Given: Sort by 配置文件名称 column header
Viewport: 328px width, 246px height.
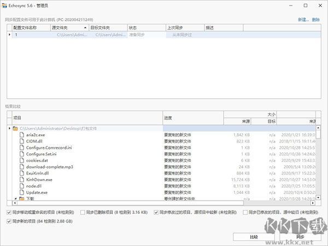Looking at the screenshot, I should click(x=31, y=28).
